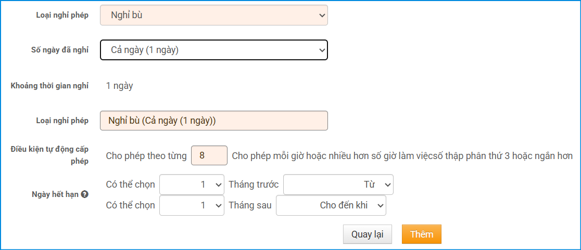Screen dimensions: 581x250
Task: Click the help icon beside Ngày hết hạn
Action: pyautogui.click(x=84, y=194)
